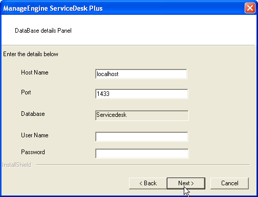Click the white header banner area
This screenshot has height=197, width=258.
129,30
